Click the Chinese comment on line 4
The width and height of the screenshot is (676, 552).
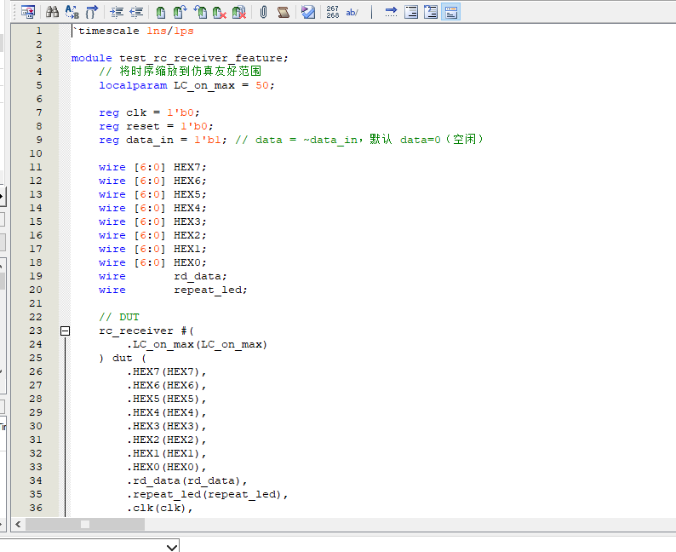(180, 72)
